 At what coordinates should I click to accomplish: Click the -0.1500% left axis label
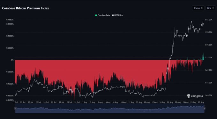pos(10,96)
